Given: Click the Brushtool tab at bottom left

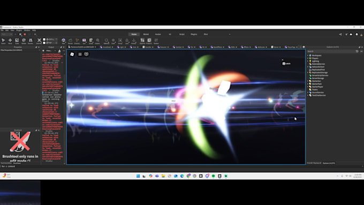Looking at the screenshot, I should point(17,163).
